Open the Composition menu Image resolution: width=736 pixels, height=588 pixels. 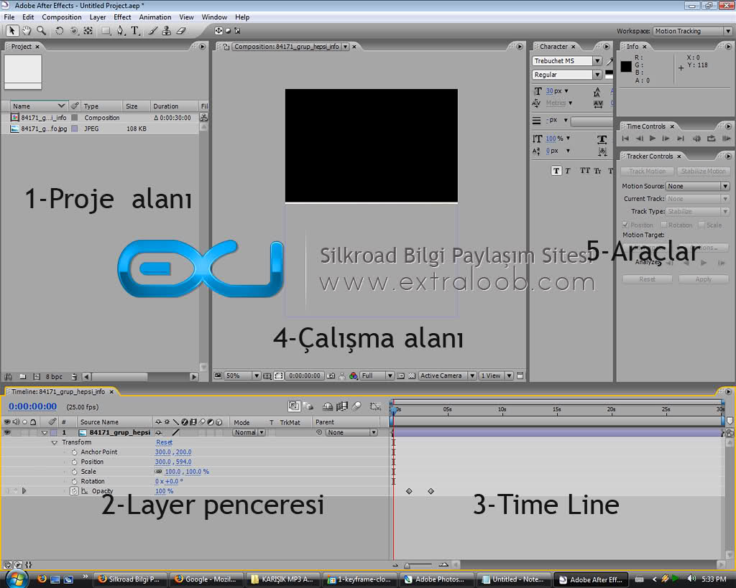pos(62,17)
